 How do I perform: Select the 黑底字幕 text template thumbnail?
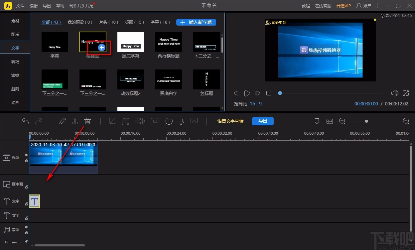(x=131, y=42)
